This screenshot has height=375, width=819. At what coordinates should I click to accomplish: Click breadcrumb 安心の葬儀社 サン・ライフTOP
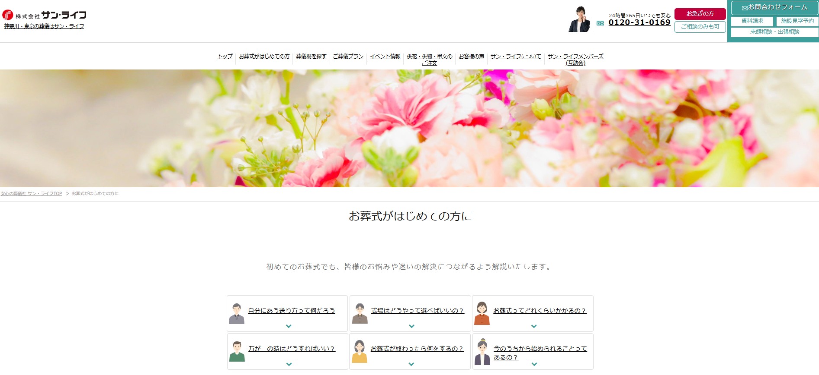click(31, 194)
